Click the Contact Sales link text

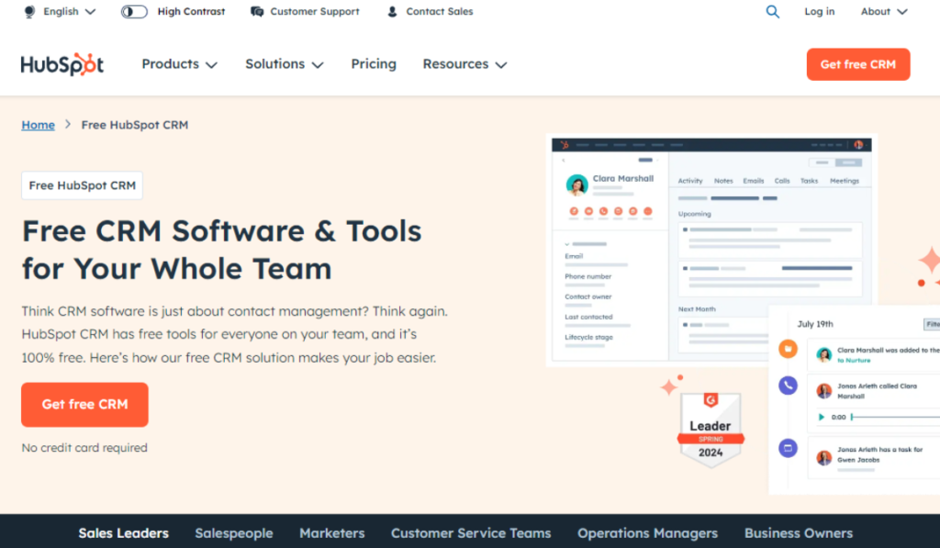(x=440, y=11)
